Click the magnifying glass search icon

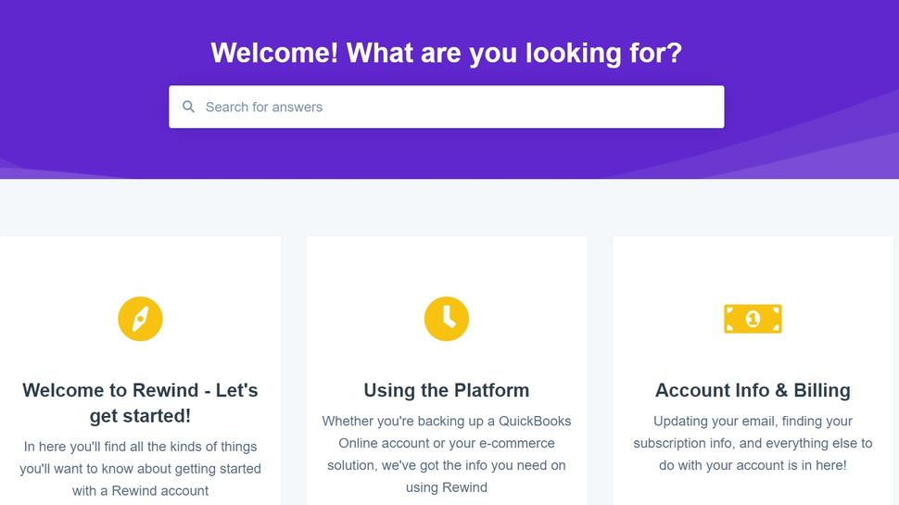[189, 107]
